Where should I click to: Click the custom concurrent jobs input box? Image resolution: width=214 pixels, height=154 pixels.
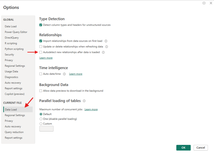[47, 129]
